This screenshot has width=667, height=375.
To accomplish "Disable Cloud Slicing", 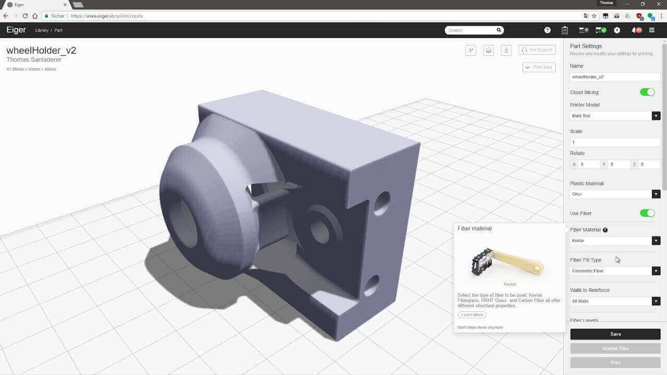I will [x=647, y=92].
